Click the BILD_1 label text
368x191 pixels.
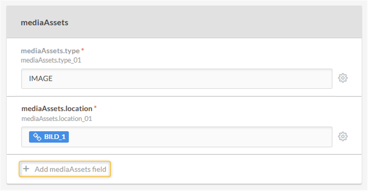click(54, 137)
